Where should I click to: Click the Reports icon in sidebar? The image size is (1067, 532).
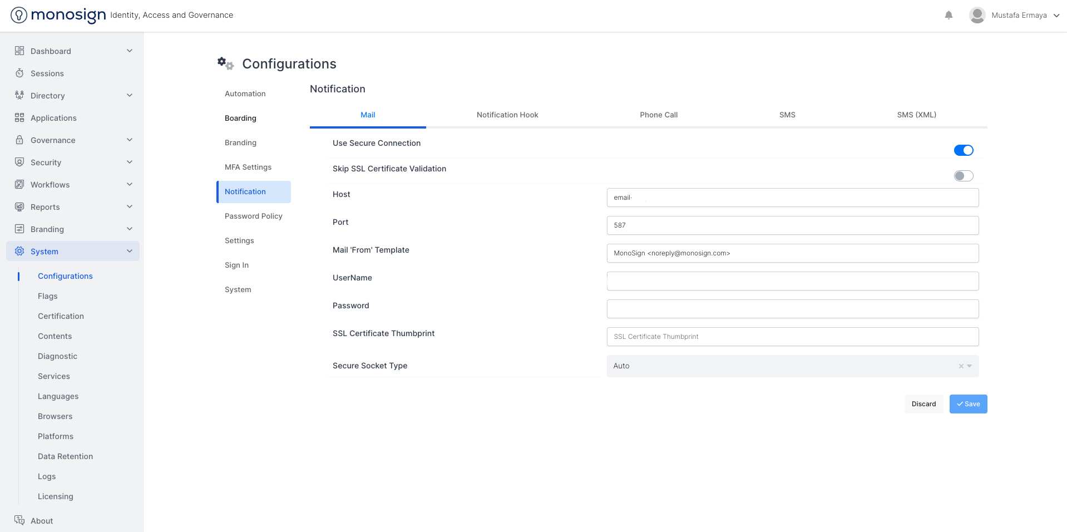click(x=19, y=207)
